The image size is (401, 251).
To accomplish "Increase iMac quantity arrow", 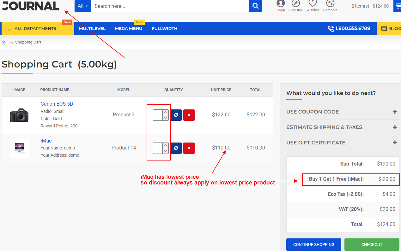I will [x=166, y=145].
